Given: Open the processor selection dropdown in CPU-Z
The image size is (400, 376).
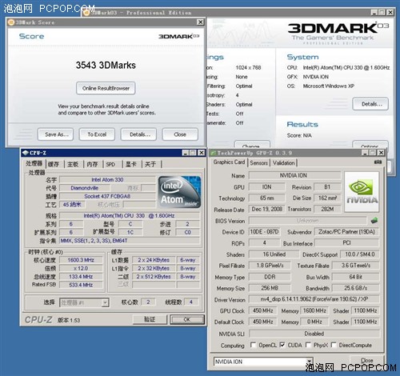Looking at the screenshot, I should (x=105, y=302).
